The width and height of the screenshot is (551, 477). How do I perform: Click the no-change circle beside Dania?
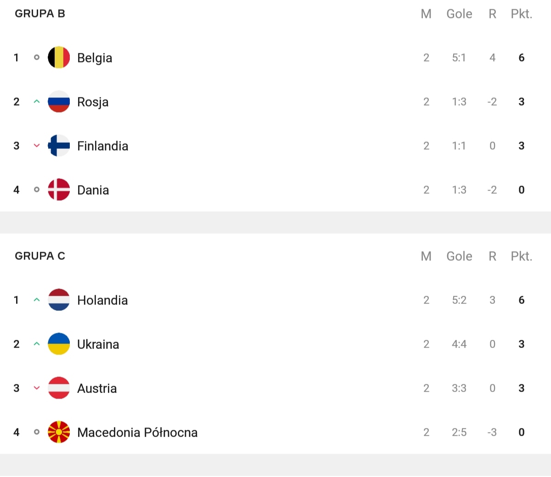(x=37, y=190)
